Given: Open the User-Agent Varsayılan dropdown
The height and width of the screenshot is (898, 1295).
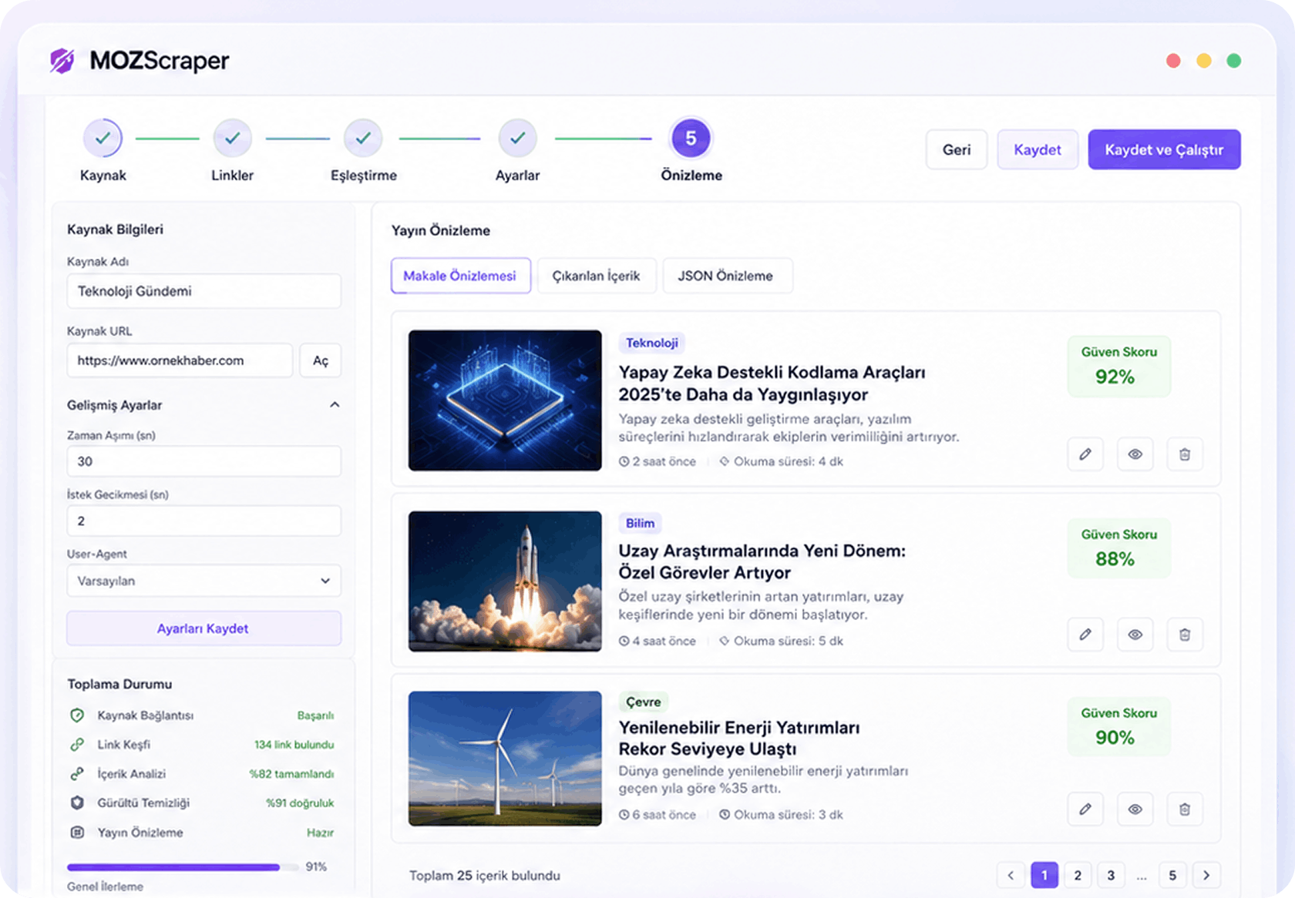Looking at the screenshot, I should (204, 581).
